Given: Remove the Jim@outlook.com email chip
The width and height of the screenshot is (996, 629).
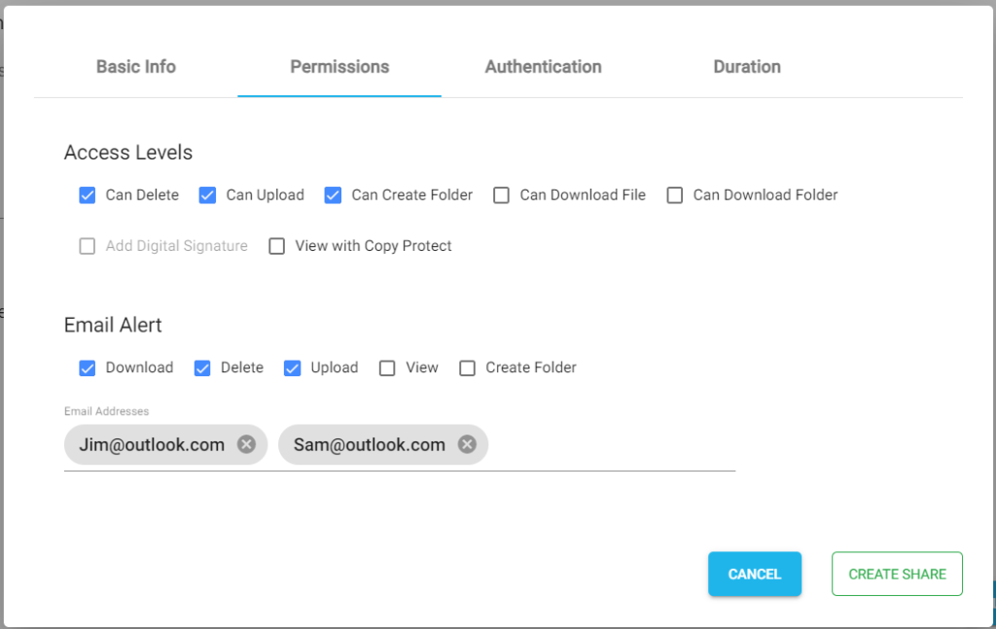Looking at the screenshot, I should click(246, 444).
